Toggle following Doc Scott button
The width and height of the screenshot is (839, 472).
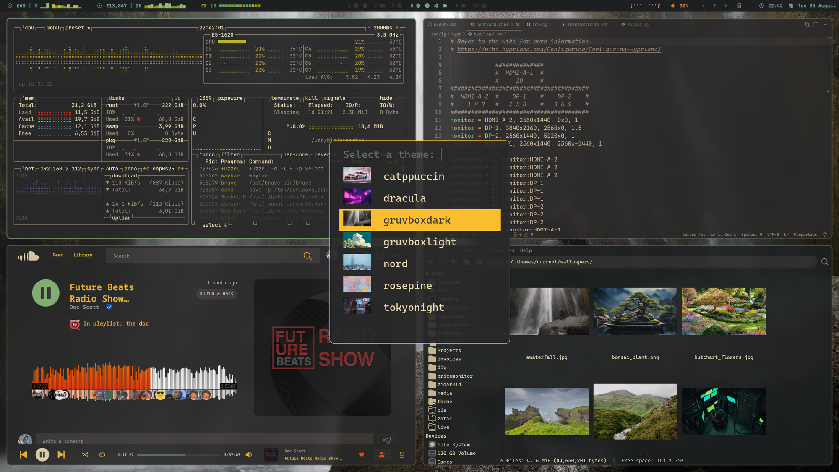(x=382, y=455)
